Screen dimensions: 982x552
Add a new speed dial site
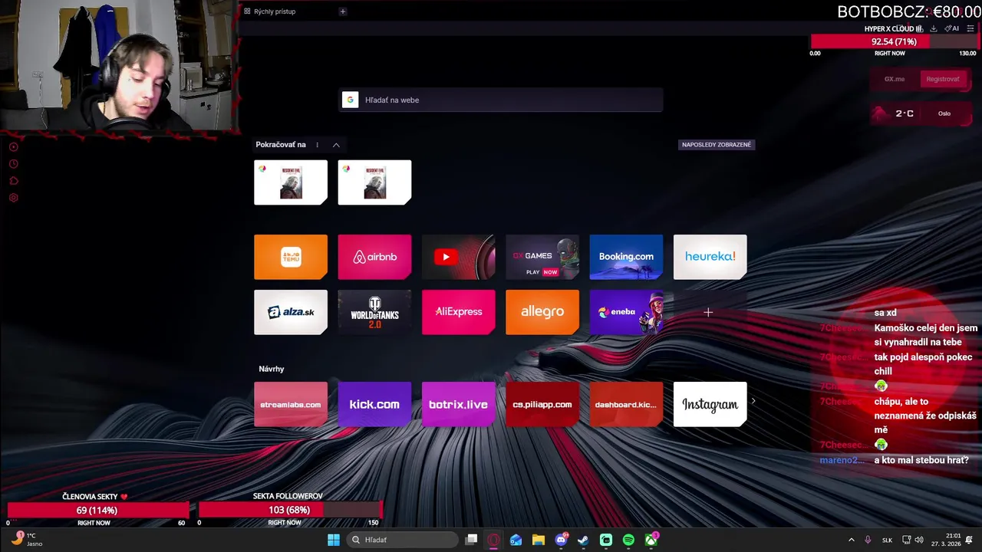[x=709, y=312]
